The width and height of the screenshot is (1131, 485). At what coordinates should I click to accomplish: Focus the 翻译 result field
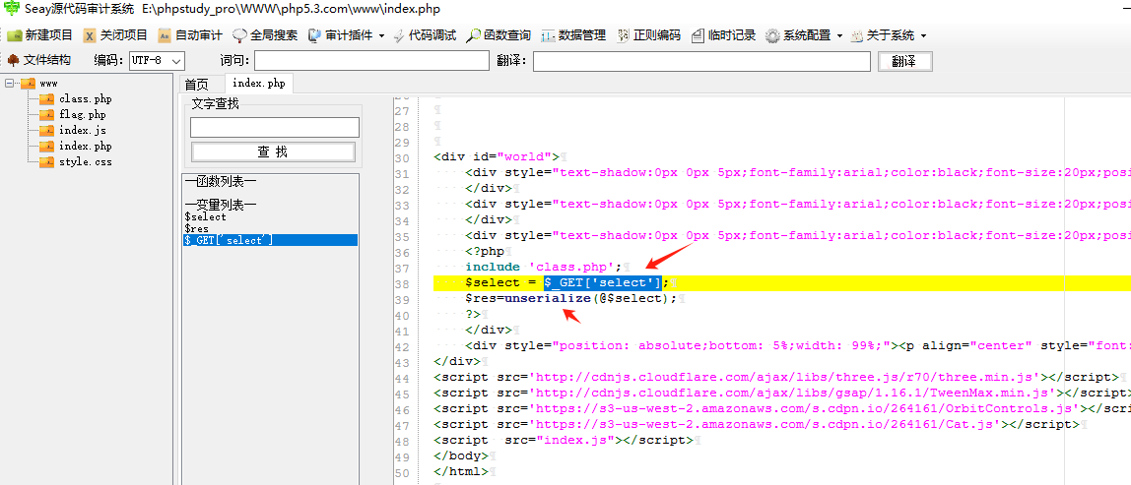tap(701, 61)
